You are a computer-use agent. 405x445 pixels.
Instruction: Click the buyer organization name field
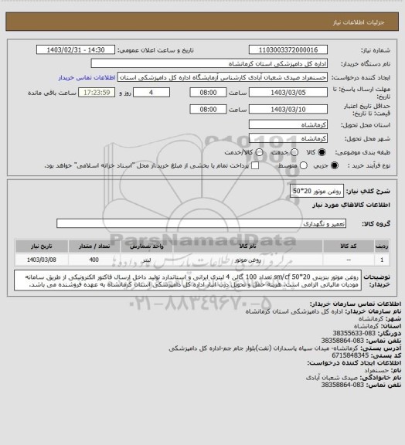[x=209, y=63]
